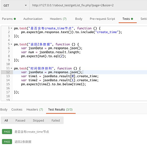Collapse the code fold at line 11

[11, 68]
